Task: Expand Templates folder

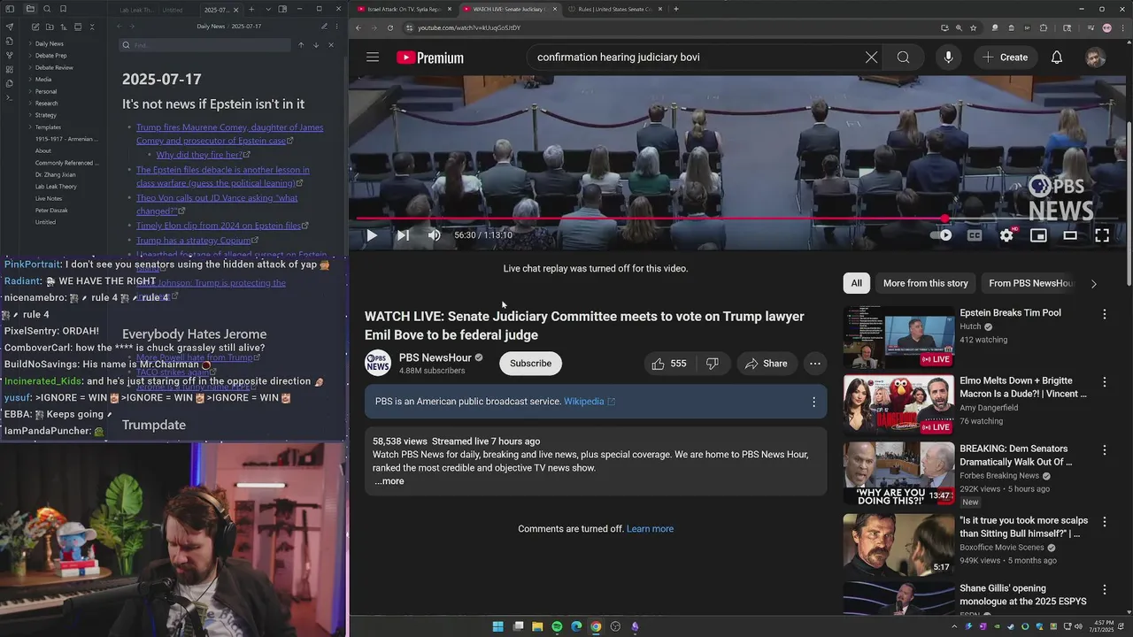Action: [x=30, y=127]
